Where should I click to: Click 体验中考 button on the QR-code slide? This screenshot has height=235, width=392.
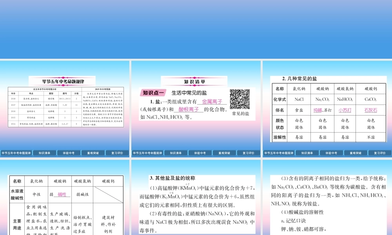200,153
